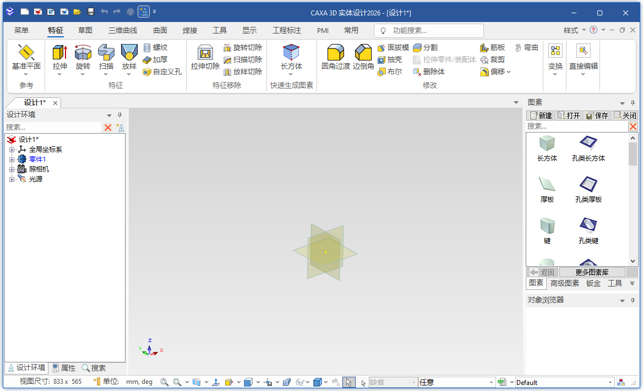Activate the 拉伸切除 extrude cut tool
643x391 pixels.
[x=205, y=57]
